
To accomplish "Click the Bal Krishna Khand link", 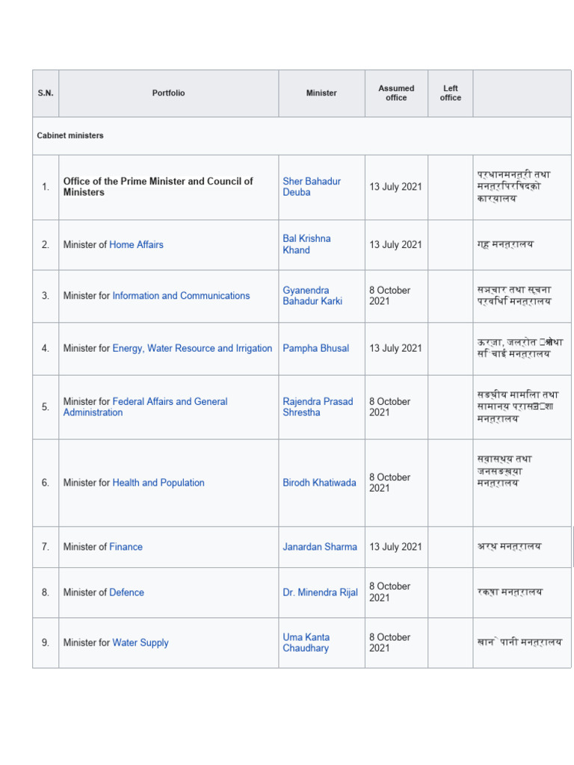I will (x=306, y=244).
